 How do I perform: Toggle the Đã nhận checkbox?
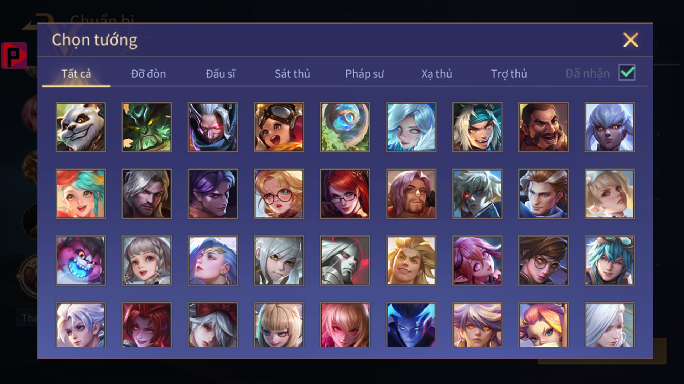coord(627,73)
